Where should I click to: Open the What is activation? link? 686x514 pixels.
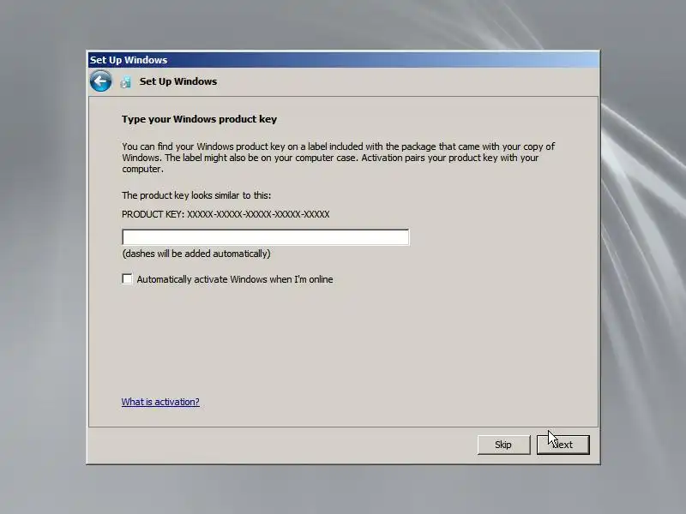[x=160, y=402]
